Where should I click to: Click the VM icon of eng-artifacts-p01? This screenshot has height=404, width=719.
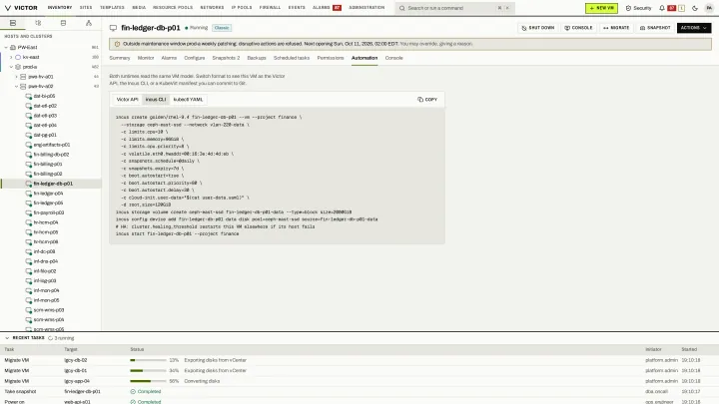tap(28, 145)
